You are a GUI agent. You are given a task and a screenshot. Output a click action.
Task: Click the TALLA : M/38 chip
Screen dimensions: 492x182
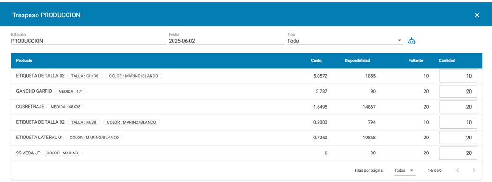84,122
